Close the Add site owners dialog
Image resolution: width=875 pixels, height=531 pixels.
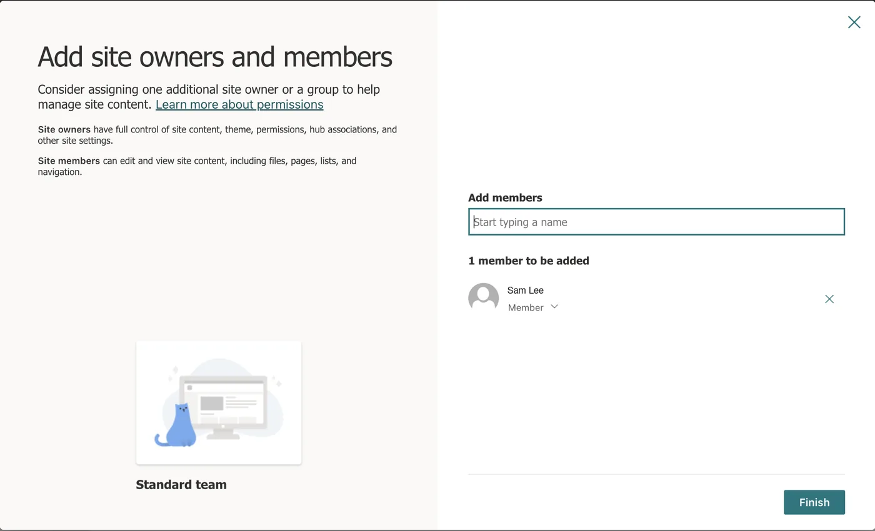coord(854,22)
